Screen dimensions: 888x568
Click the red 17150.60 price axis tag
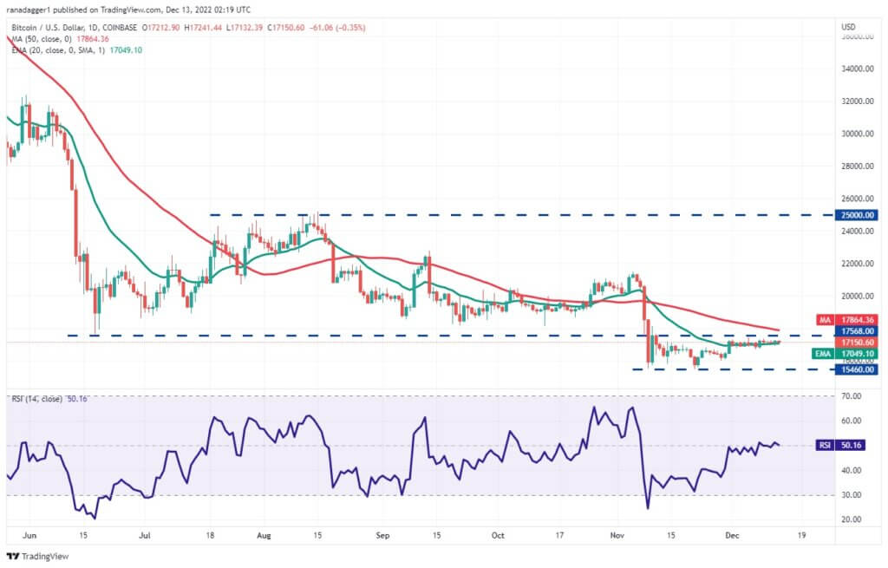pyautogui.click(x=857, y=343)
